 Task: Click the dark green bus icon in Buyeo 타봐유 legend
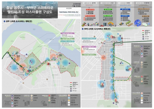tap(142, 84)
